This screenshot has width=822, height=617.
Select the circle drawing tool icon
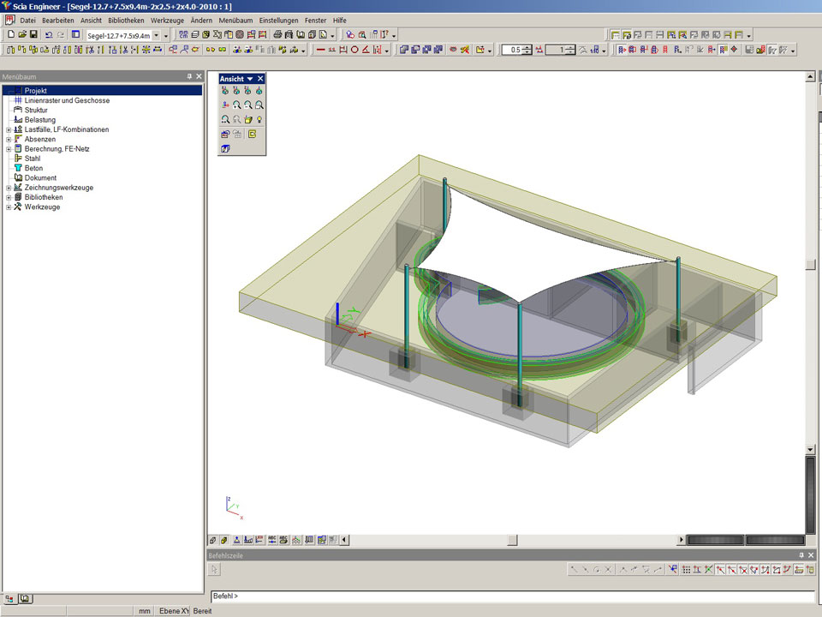click(x=354, y=50)
